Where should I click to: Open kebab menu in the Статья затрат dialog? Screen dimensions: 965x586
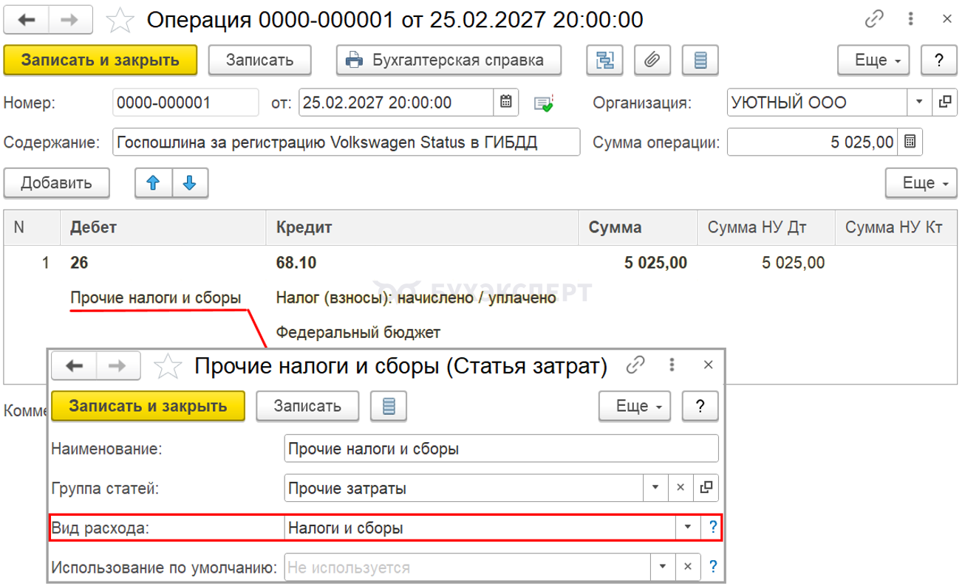coord(672,365)
